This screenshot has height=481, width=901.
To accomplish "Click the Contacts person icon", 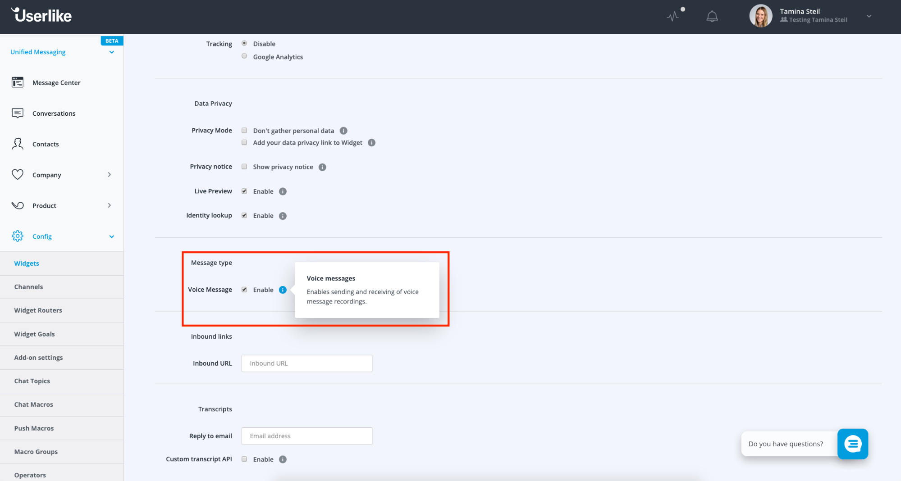I will pos(18,144).
